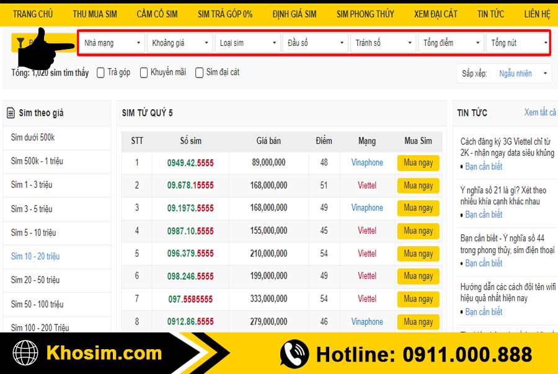Expand the Tổng nút dropdown
558x374 pixels.
click(x=519, y=43)
